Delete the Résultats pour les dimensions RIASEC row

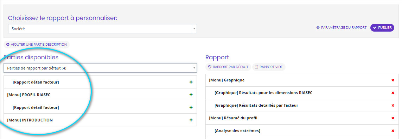point(393,93)
